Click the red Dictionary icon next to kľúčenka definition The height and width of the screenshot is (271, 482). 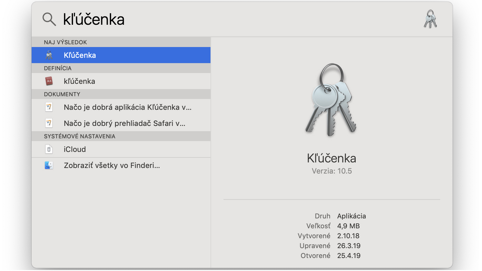click(49, 81)
